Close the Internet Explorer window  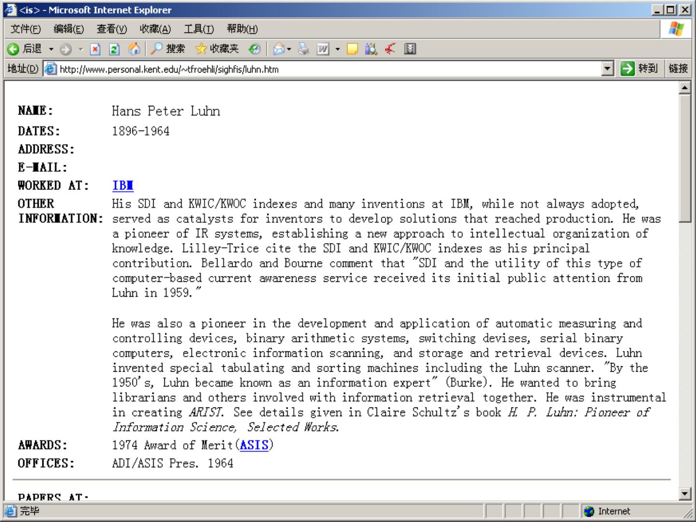[x=685, y=10]
